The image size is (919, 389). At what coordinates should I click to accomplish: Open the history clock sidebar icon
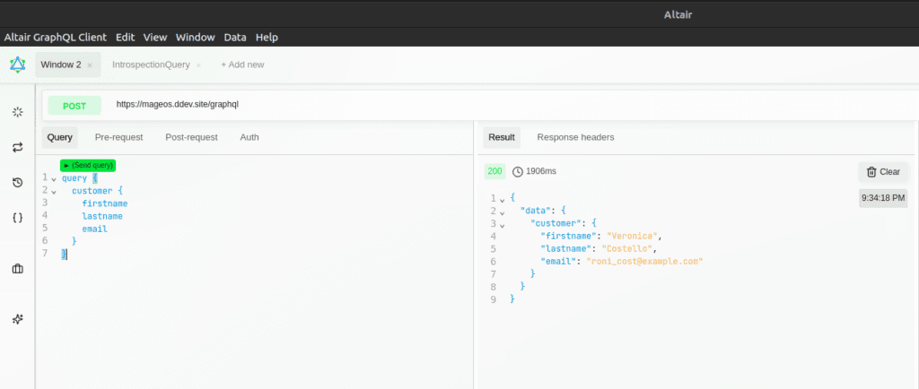18,183
